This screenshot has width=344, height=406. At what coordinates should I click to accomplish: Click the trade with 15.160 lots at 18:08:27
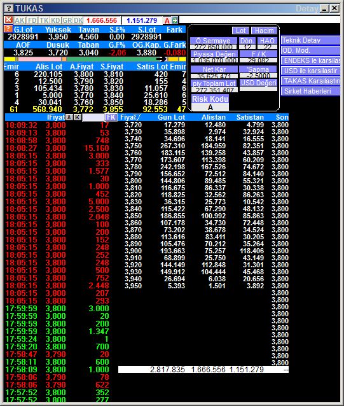pyautogui.click(x=57, y=148)
